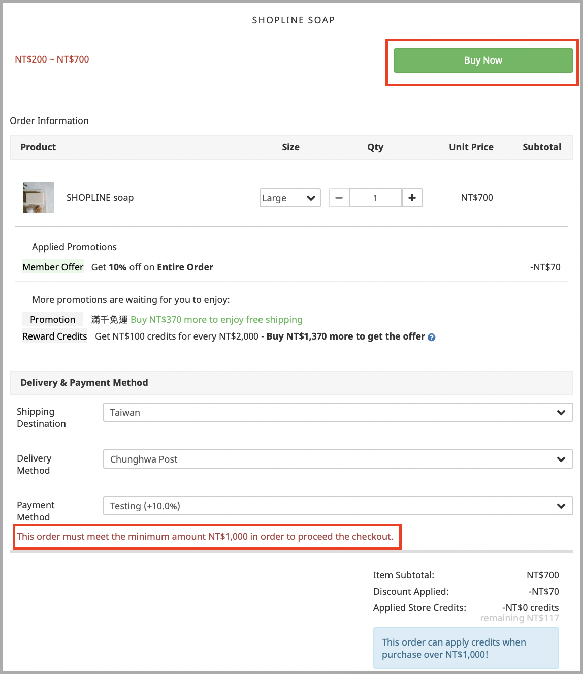Click the apply credits over NT$1,000 notice
Screen dimensions: 583x674
pyautogui.click(x=466, y=648)
